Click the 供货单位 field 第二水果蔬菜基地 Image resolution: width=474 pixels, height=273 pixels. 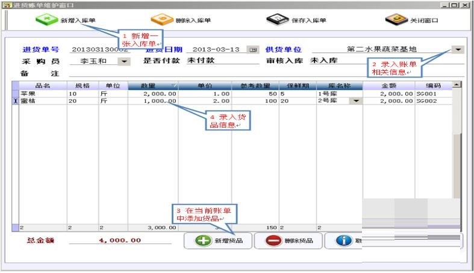[381, 49]
